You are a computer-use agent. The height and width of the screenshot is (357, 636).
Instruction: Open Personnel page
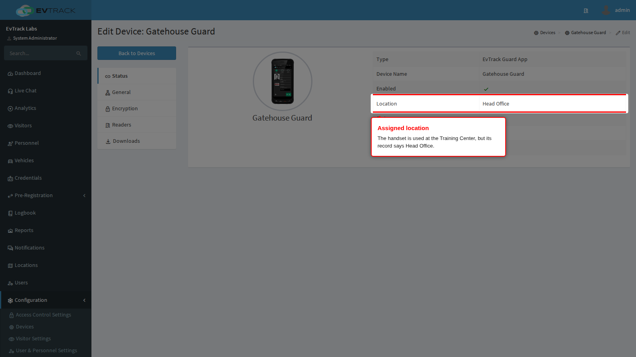[x=46, y=143]
